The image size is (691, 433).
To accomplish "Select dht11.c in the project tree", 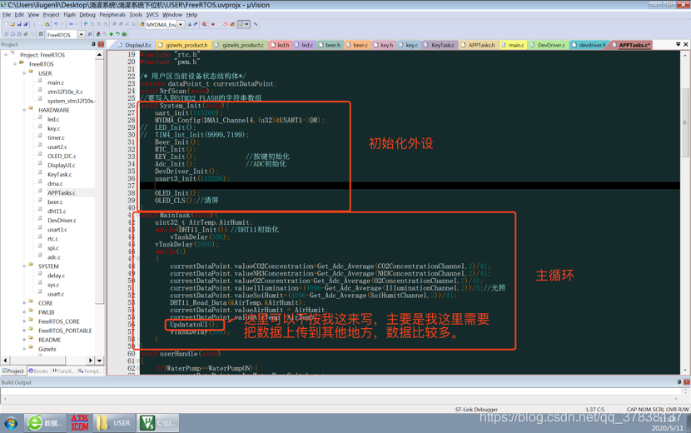I will pos(57,212).
